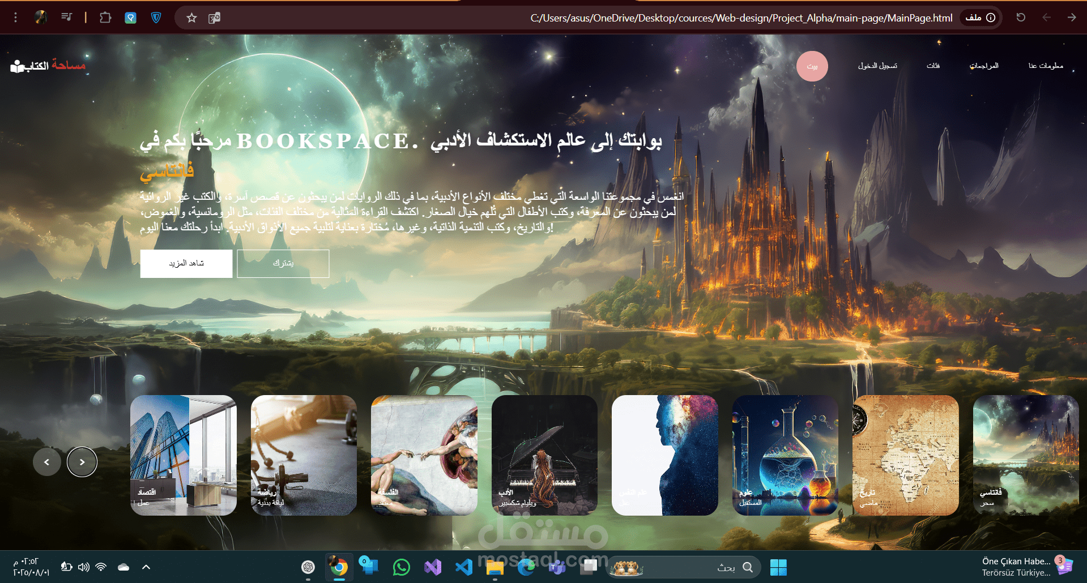Screen dimensions: 1087x583
Task: Select the الأدب literature piano card
Action: click(x=544, y=455)
